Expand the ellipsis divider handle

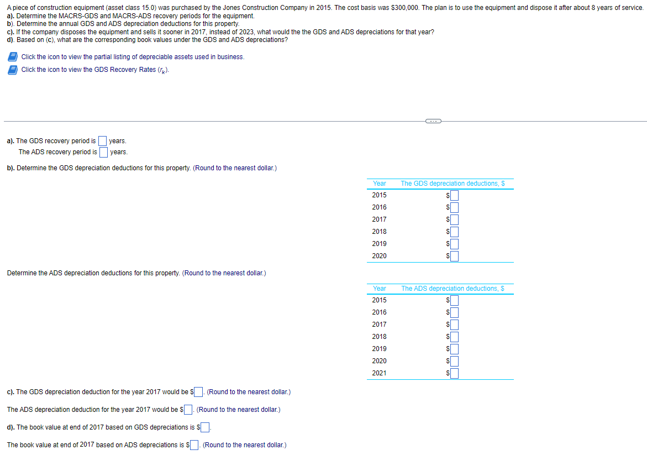(x=433, y=121)
